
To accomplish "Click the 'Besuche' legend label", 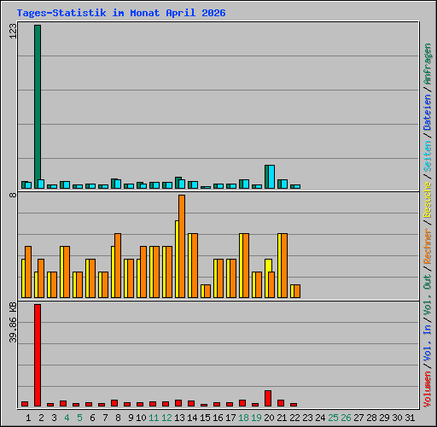I will [x=428, y=200].
